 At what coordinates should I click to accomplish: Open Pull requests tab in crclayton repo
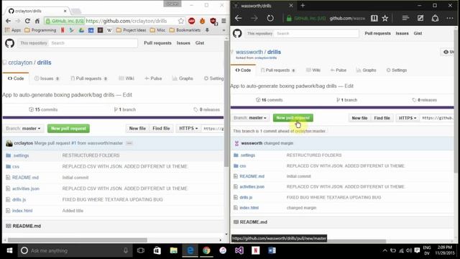[x=88, y=78]
